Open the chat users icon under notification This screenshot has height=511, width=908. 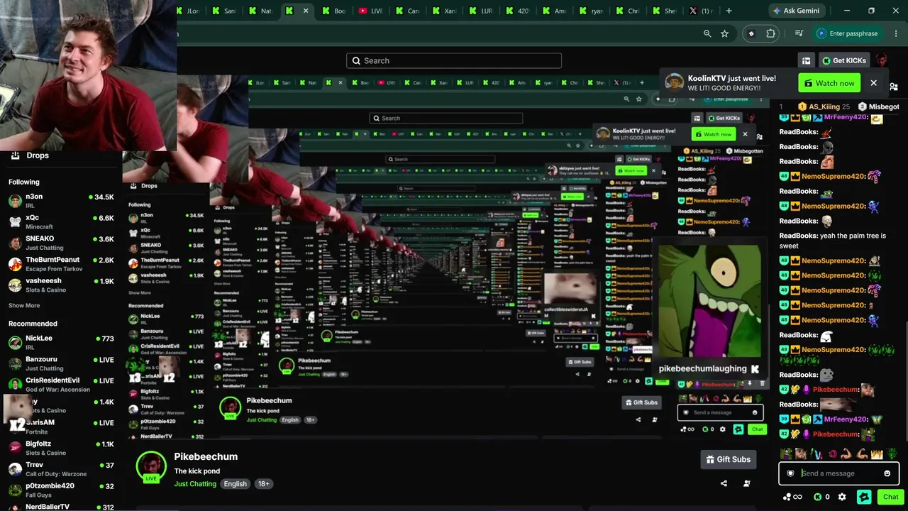(x=894, y=87)
